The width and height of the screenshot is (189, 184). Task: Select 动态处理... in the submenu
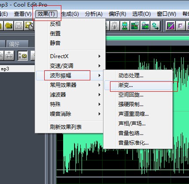(x=138, y=76)
